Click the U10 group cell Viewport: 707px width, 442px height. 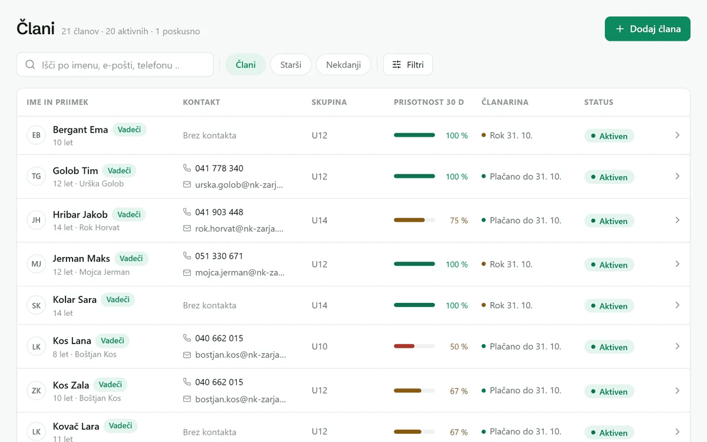coord(319,347)
